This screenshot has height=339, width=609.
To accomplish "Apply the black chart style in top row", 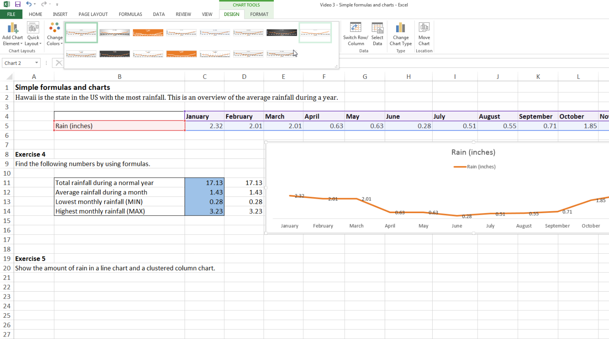I will click(282, 32).
